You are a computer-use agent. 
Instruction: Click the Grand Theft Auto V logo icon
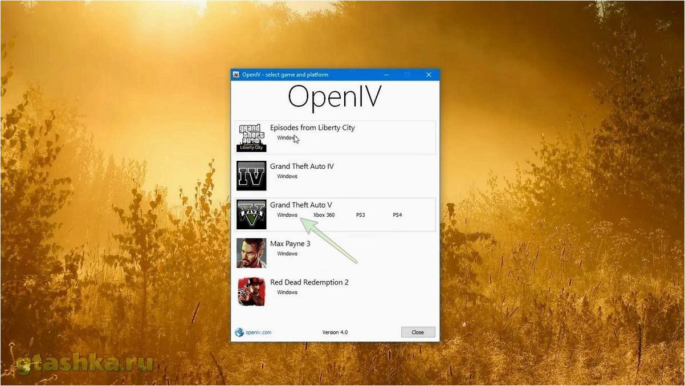(251, 215)
